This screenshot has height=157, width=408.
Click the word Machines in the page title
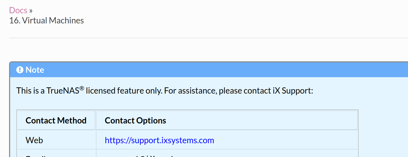[x=66, y=21]
